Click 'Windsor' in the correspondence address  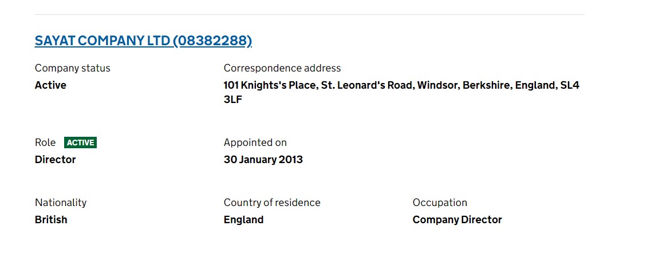[x=437, y=85]
